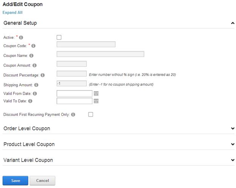Image resolution: width=236 pixels, height=188 pixels.
Task: Enable the Active checkbox
Action: click(x=59, y=37)
